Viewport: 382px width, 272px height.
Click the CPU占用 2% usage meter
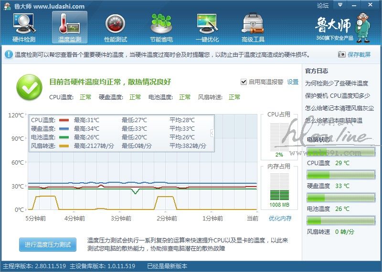click(x=279, y=137)
